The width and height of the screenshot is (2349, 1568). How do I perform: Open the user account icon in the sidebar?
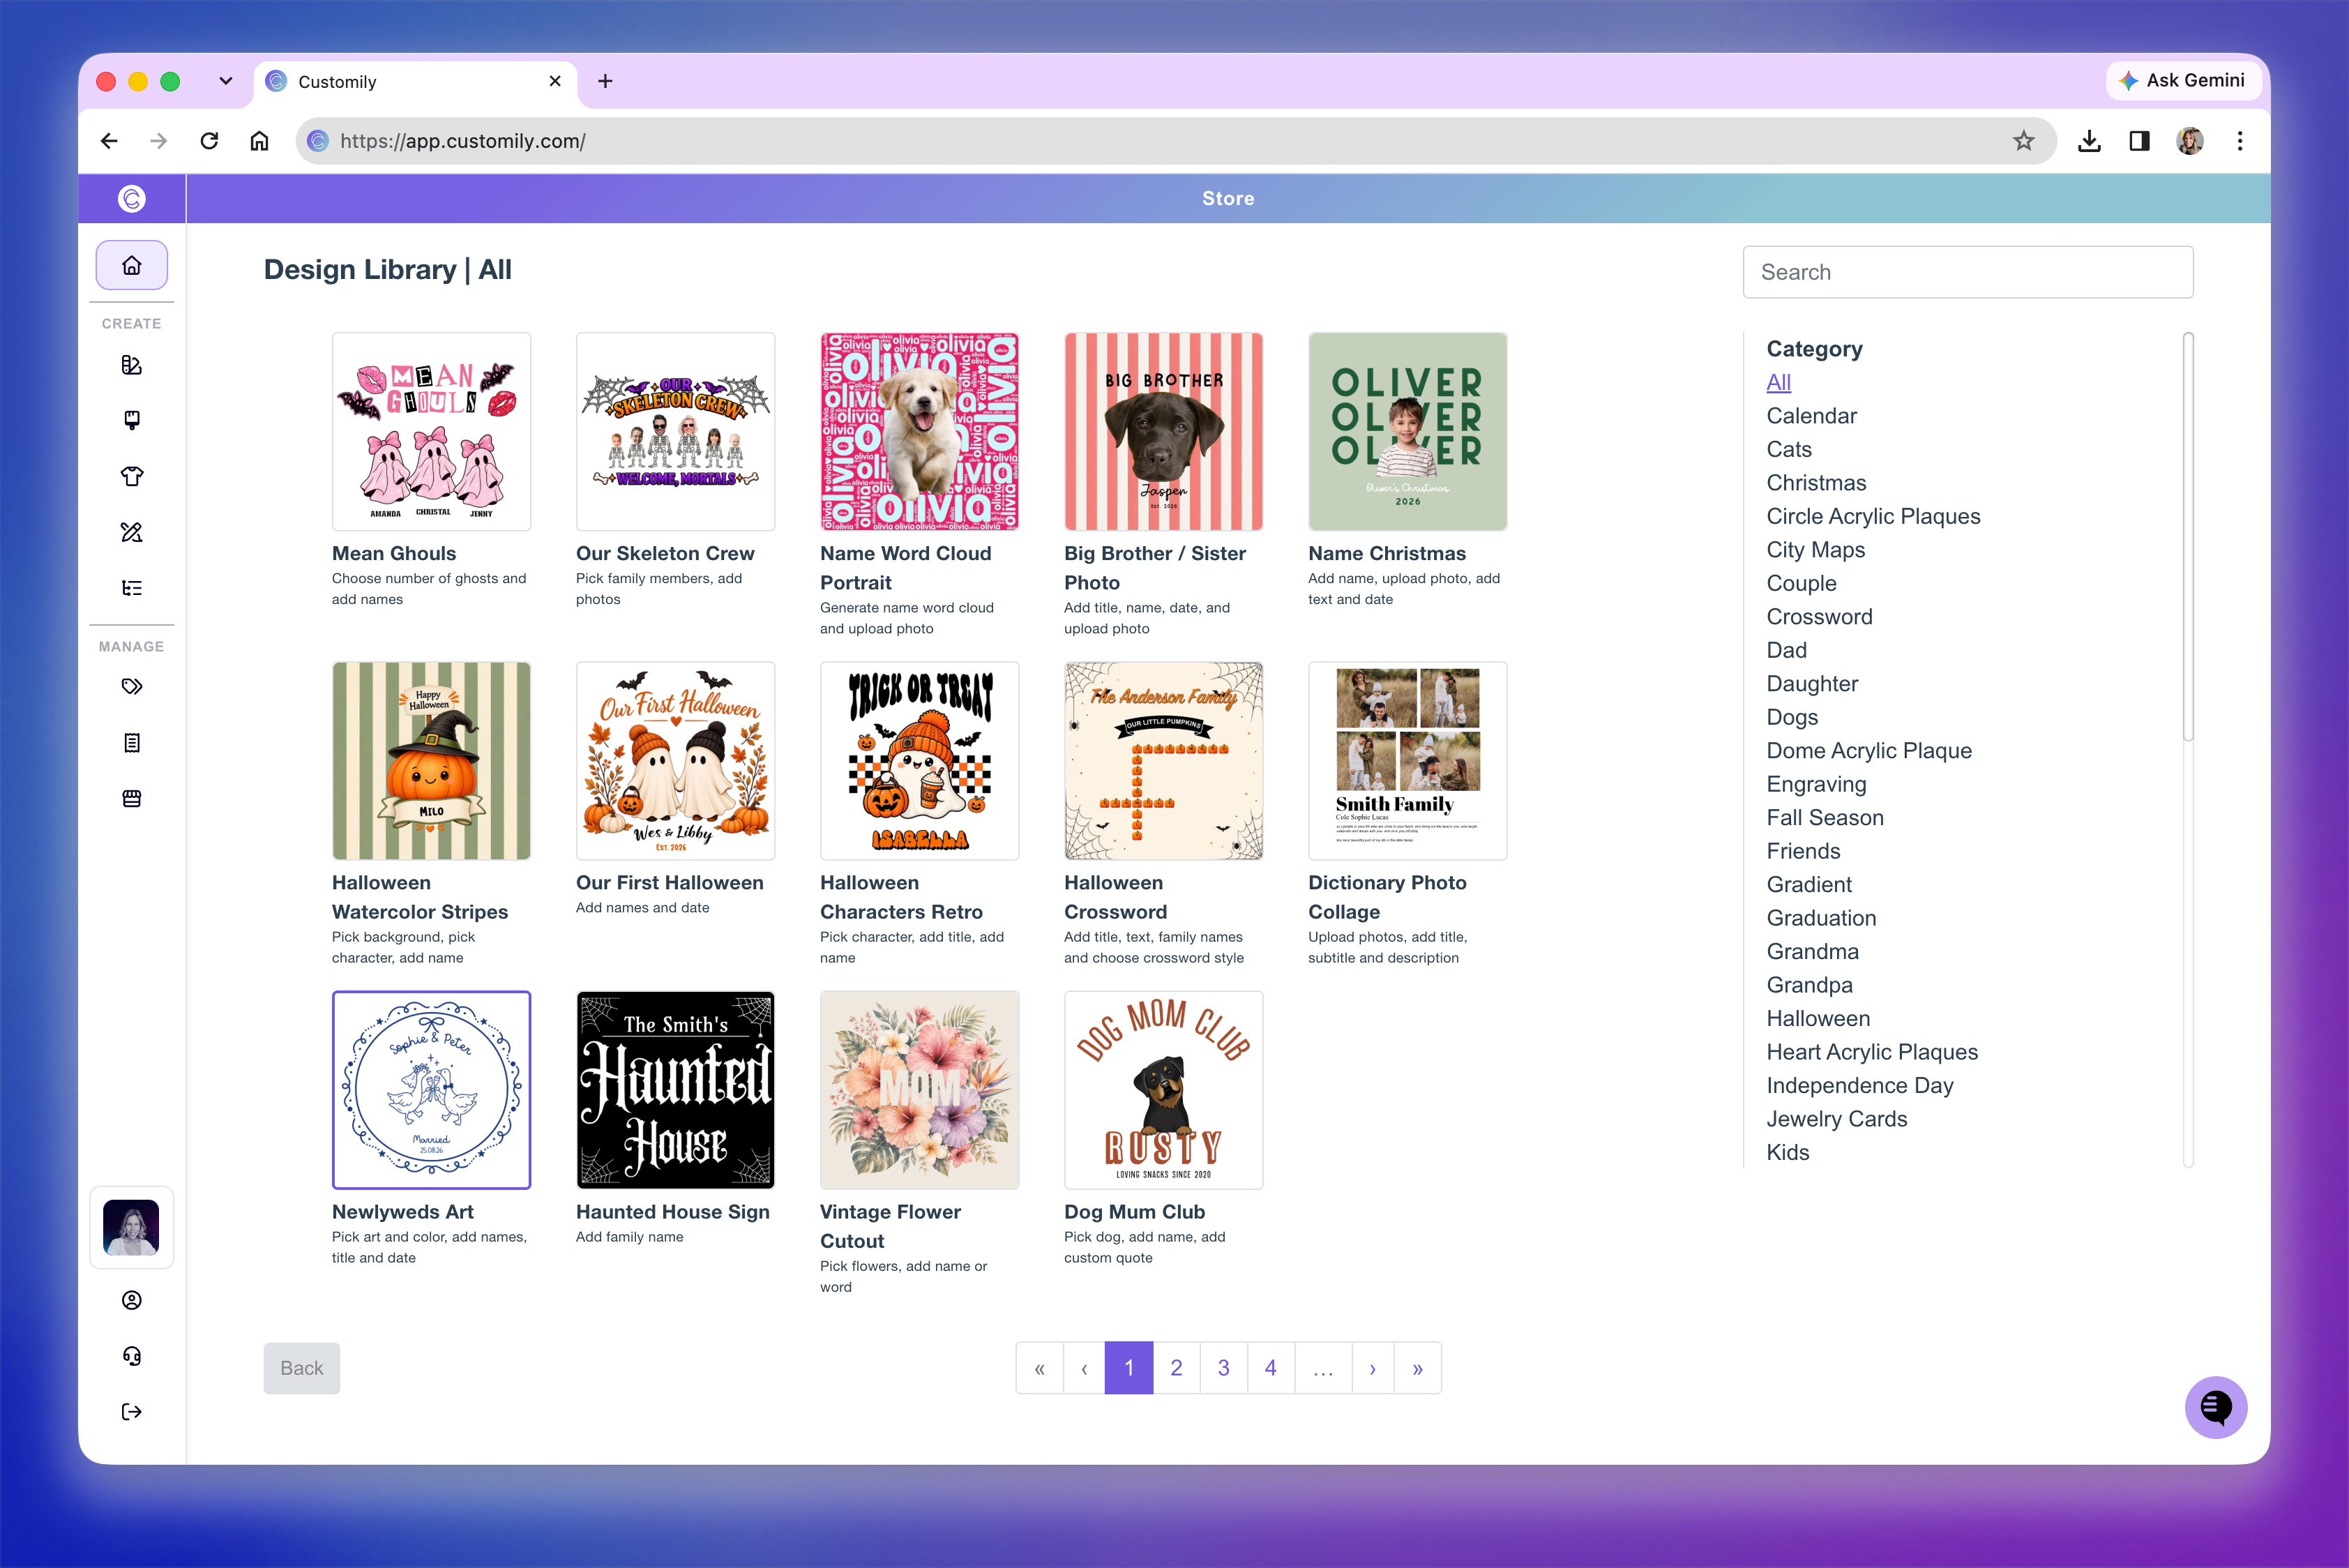tap(131, 1300)
